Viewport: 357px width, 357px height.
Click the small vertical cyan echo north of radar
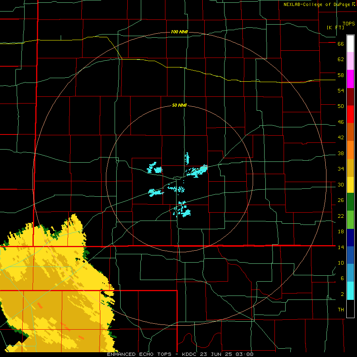coord(187,158)
